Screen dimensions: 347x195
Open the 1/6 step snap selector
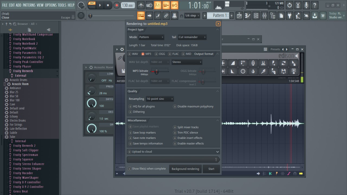[x=192, y=15]
